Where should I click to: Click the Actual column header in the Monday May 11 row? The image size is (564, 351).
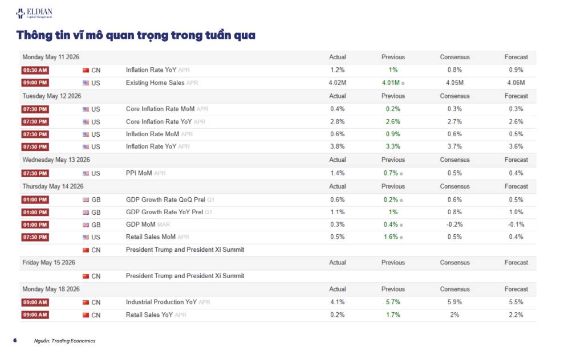[338, 57]
